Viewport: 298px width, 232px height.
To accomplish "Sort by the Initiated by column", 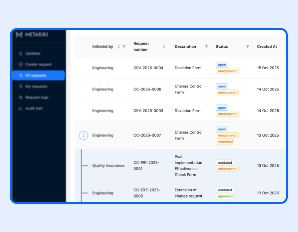I will click(119, 47).
